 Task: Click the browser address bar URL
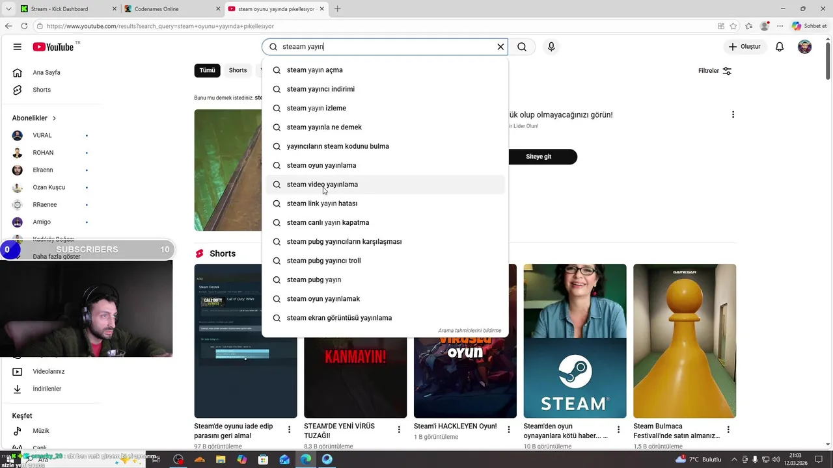(x=160, y=26)
